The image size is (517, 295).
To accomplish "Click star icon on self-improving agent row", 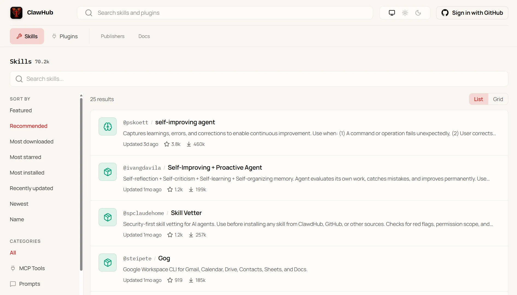I will [x=167, y=144].
